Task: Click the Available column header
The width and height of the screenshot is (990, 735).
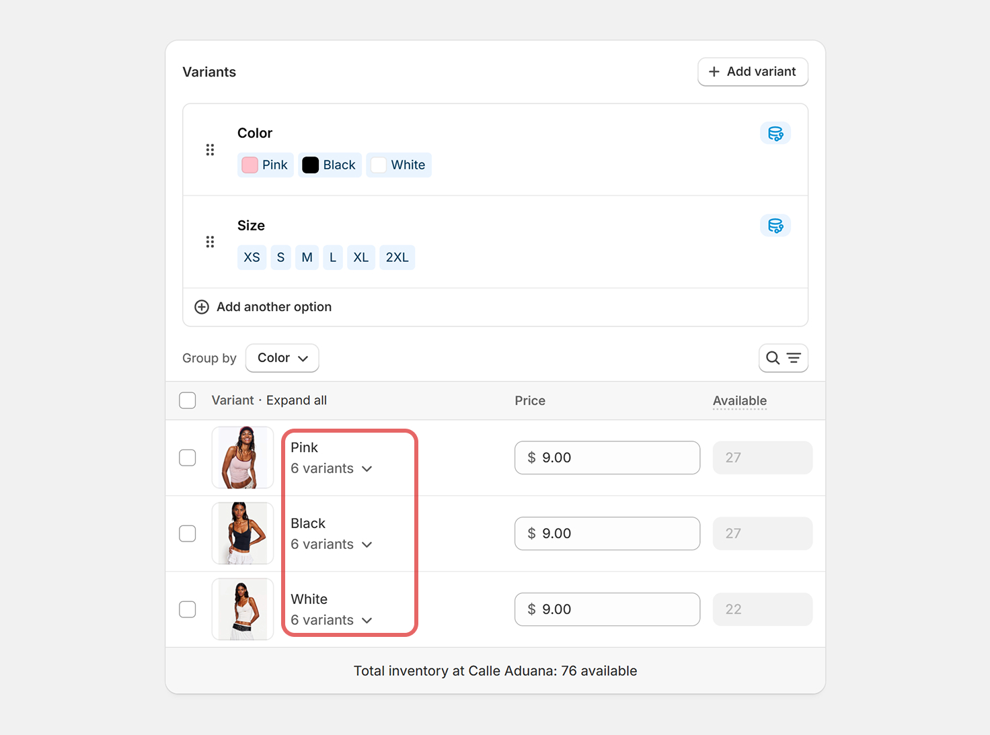Action: pos(739,401)
